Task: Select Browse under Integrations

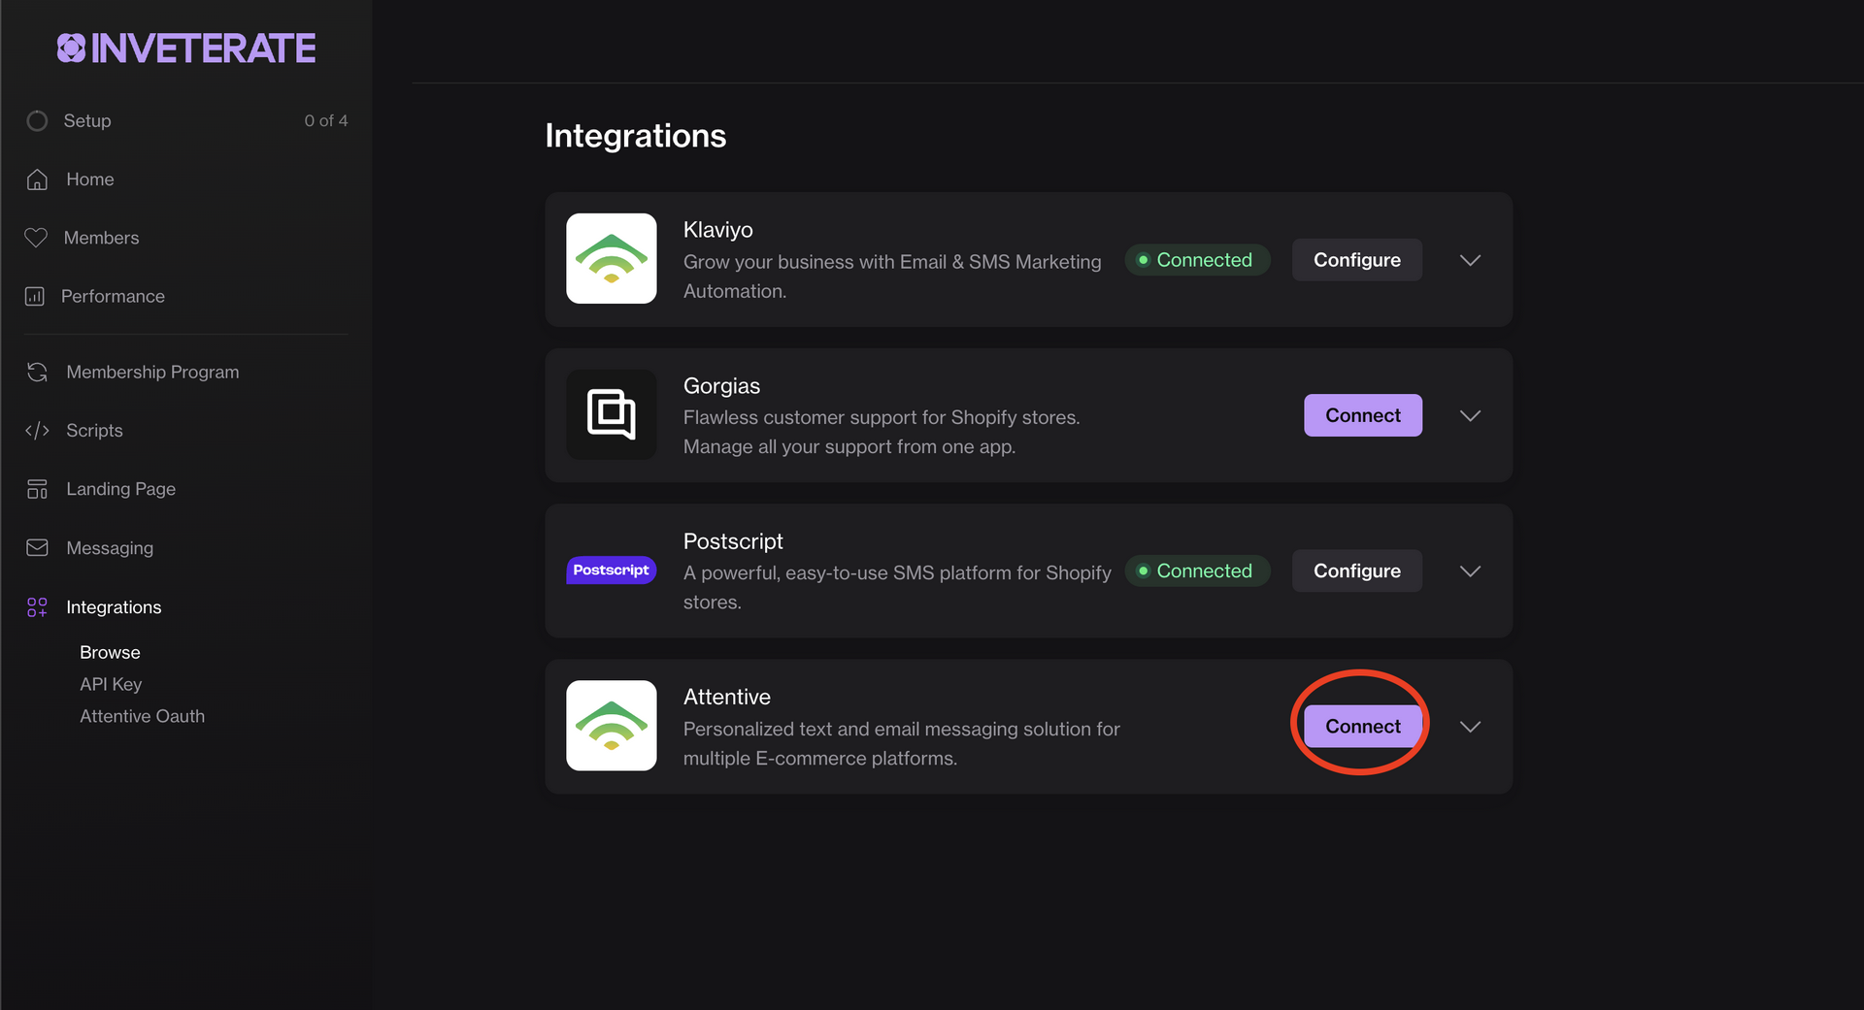Action: click(110, 652)
